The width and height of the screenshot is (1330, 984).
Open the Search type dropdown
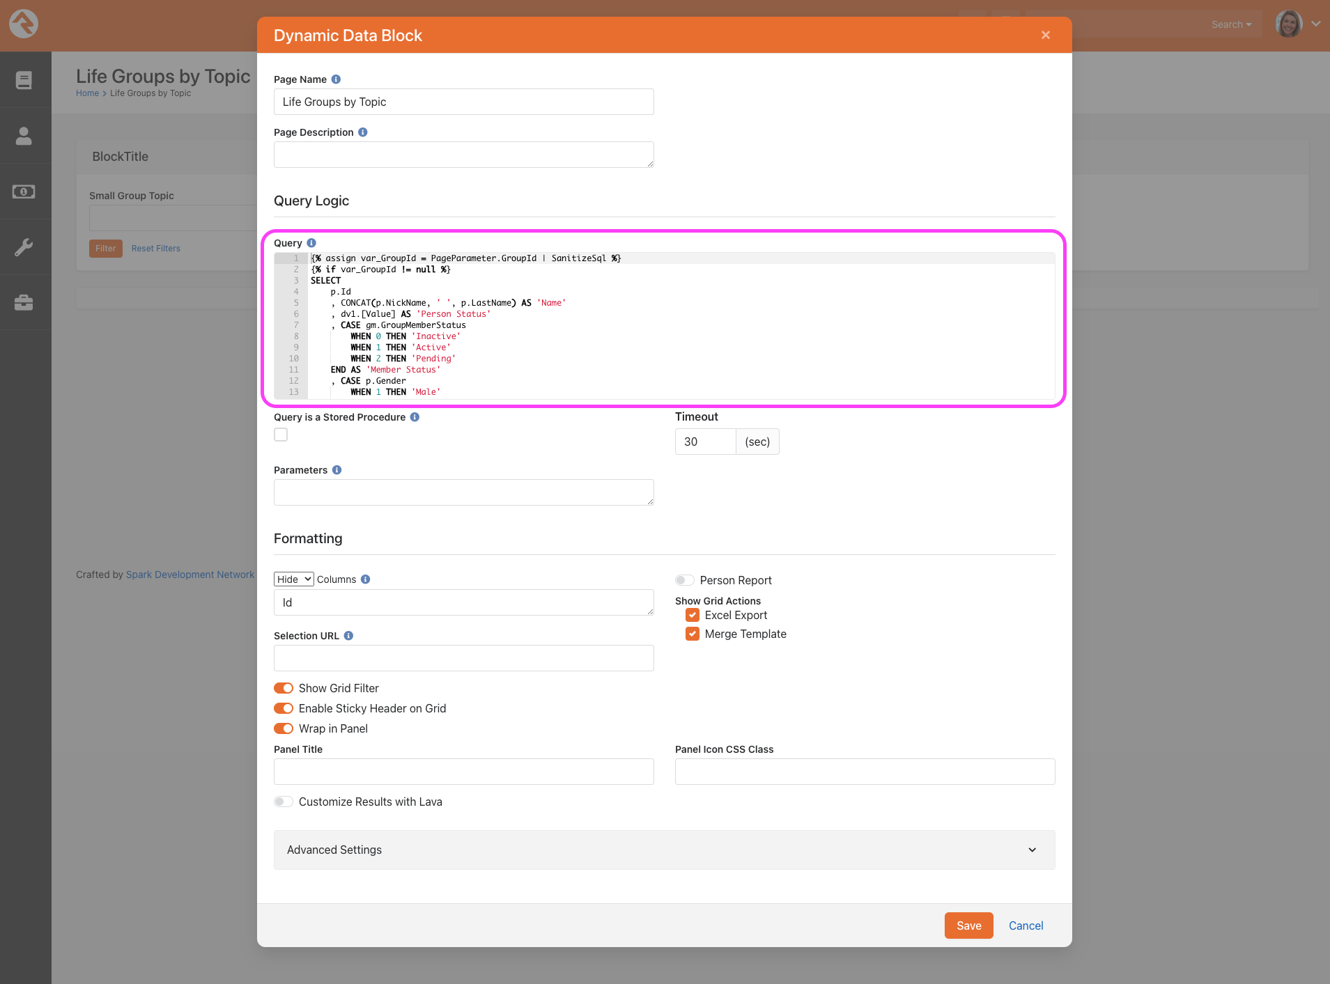coord(1231,24)
